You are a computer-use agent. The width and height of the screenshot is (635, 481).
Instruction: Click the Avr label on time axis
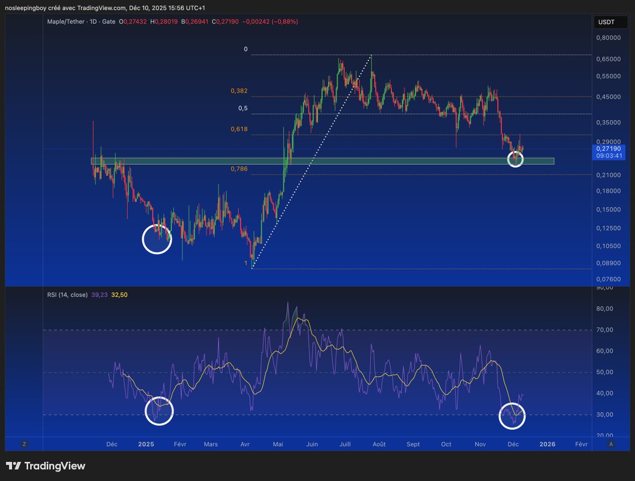click(245, 444)
